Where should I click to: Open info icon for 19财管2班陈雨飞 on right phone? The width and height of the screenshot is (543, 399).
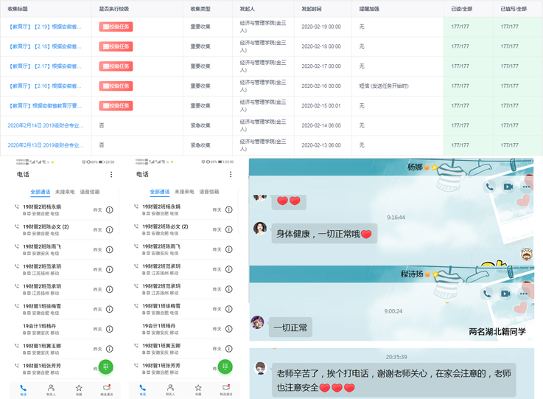click(229, 249)
